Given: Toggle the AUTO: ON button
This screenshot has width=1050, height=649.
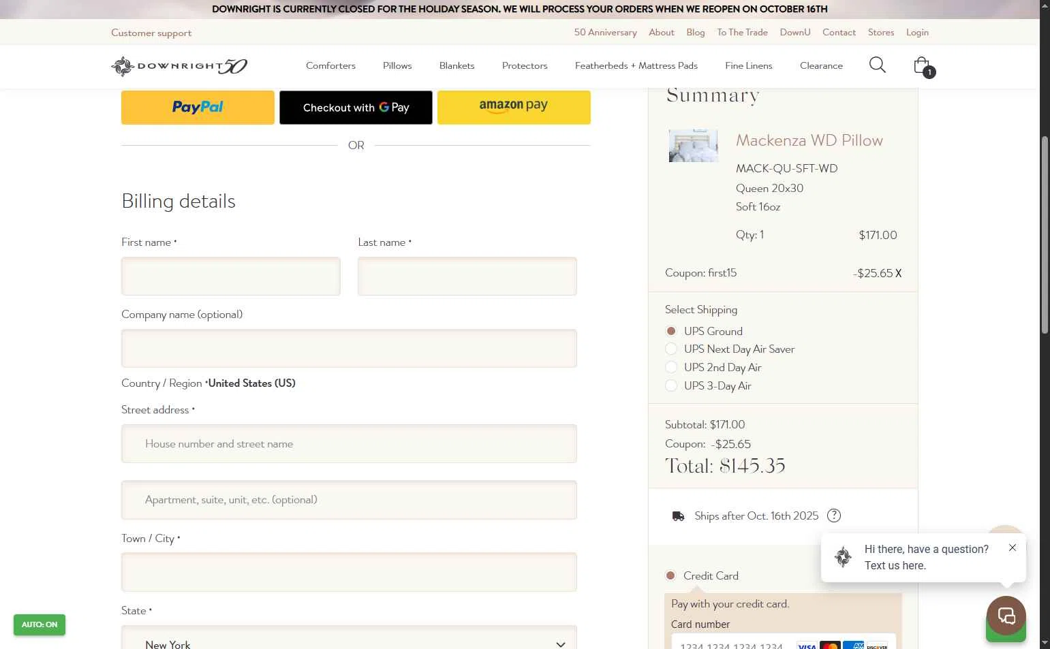Looking at the screenshot, I should (40, 624).
